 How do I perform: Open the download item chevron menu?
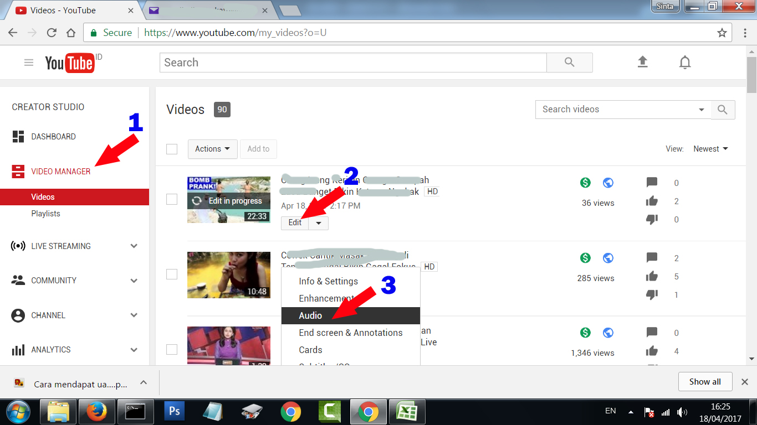coord(143,382)
